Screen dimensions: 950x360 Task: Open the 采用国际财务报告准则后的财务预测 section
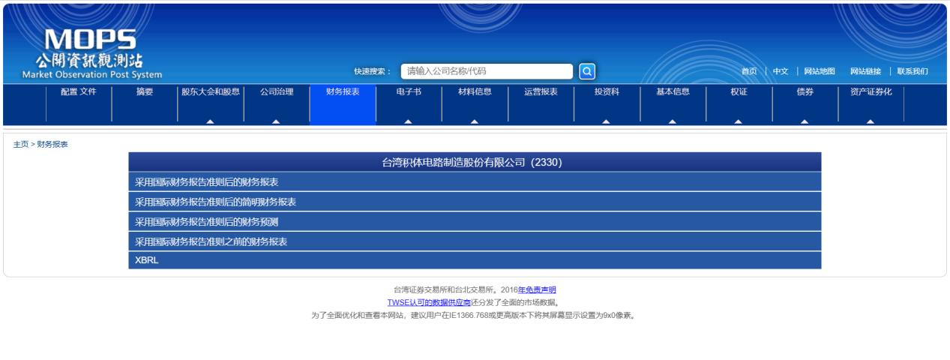[475, 222]
